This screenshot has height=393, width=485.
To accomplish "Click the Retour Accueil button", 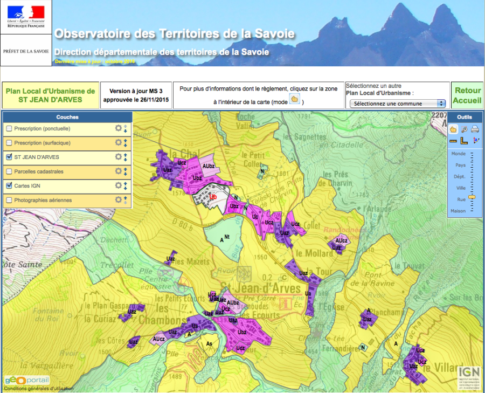I will pyautogui.click(x=467, y=95).
